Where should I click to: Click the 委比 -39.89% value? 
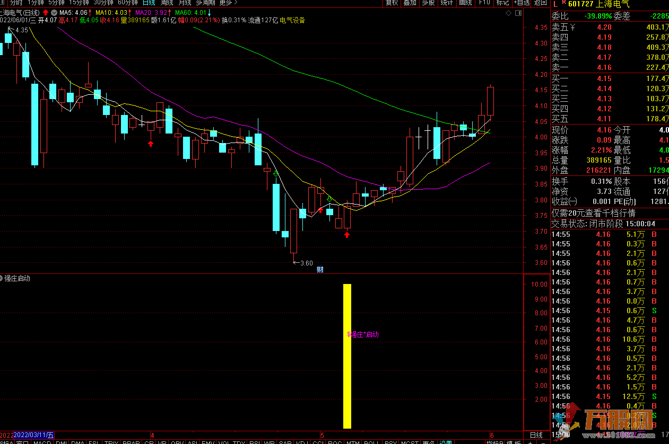pyautogui.click(x=597, y=16)
